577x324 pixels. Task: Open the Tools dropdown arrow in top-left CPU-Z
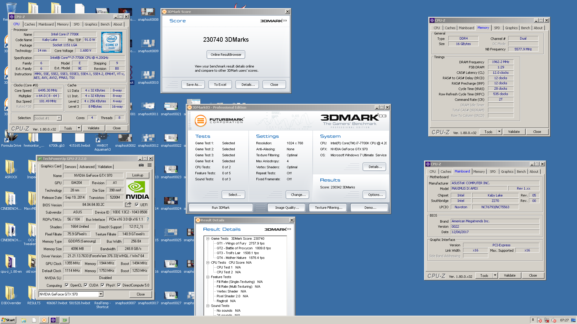pos(79,128)
